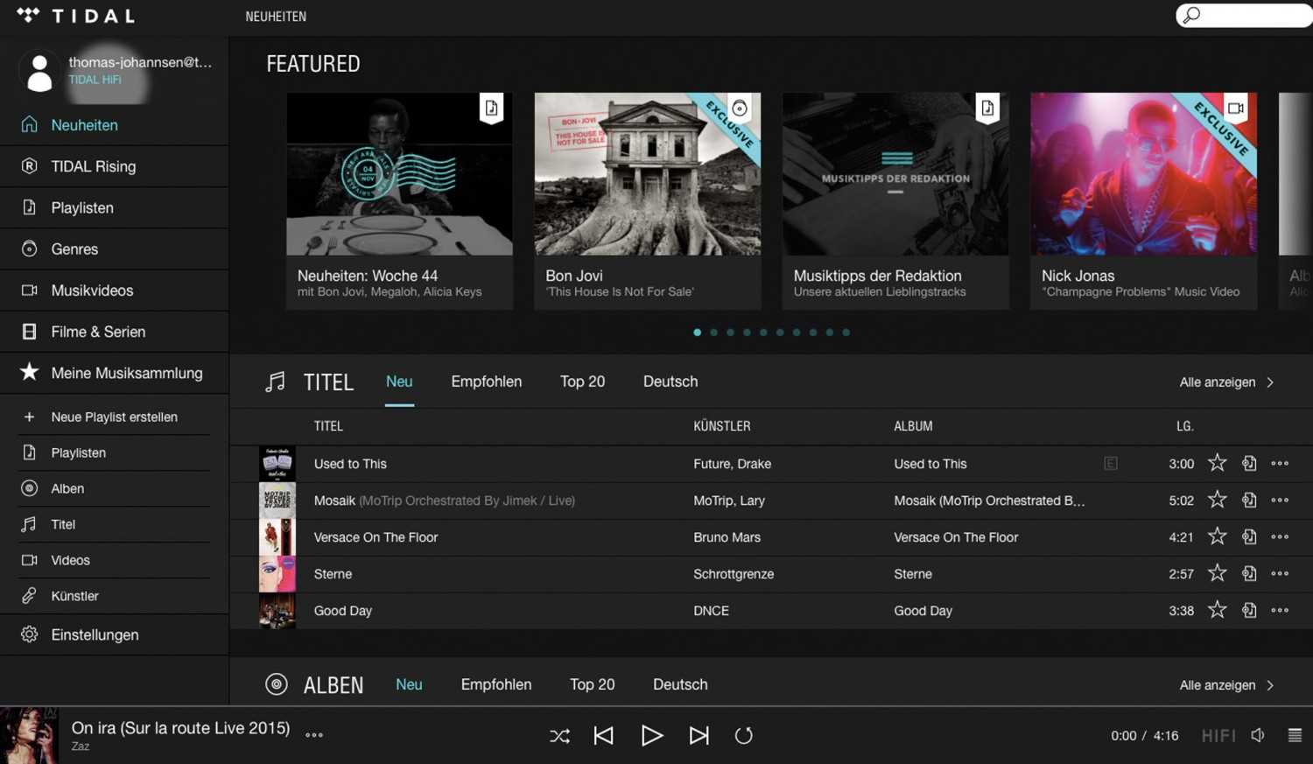Switch to Empfohlen tab under Alben
Viewport: 1313px width, 764px height.
click(496, 684)
